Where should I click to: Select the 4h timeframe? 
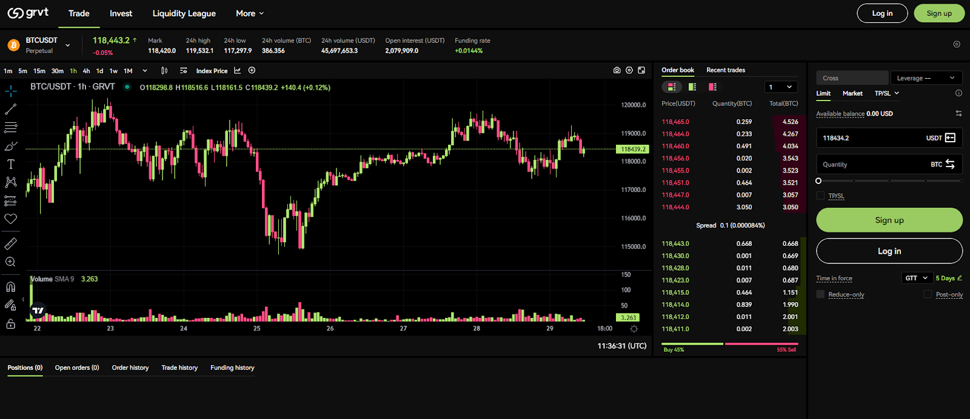86,71
